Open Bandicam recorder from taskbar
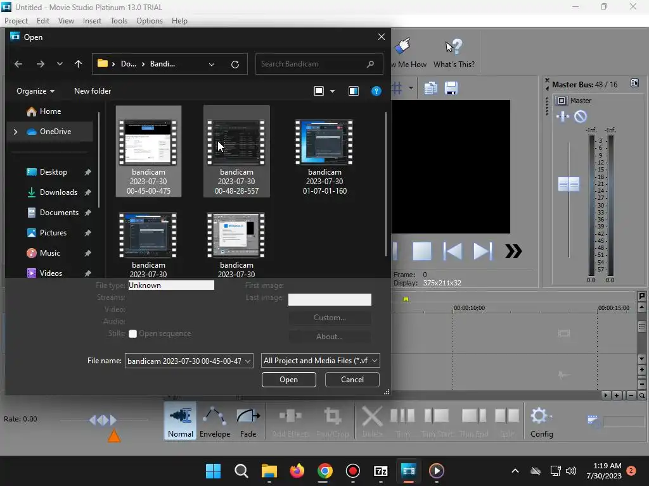This screenshot has width=649, height=486. pyautogui.click(x=352, y=471)
